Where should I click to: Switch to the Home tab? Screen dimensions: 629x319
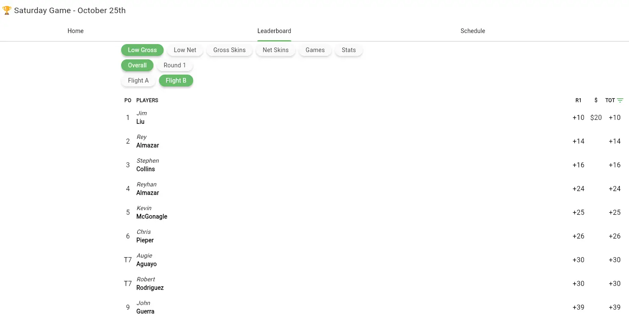point(75,31)
